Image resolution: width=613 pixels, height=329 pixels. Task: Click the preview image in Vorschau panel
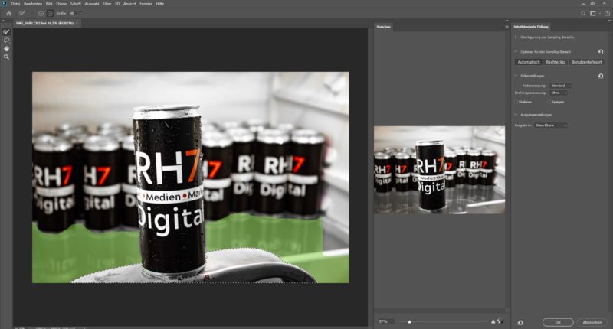(x=439, y=170)
